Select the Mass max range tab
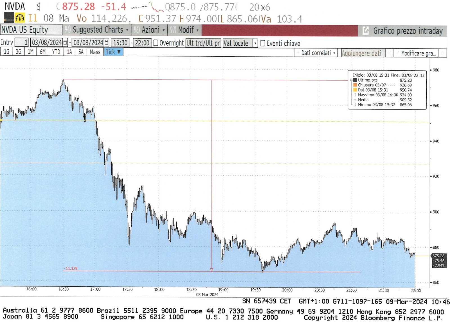The width and height of the screenshot is (450, 323). point(95,52)
